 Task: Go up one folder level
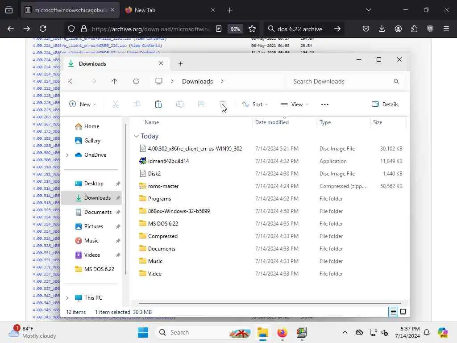(x=115, y=81)
